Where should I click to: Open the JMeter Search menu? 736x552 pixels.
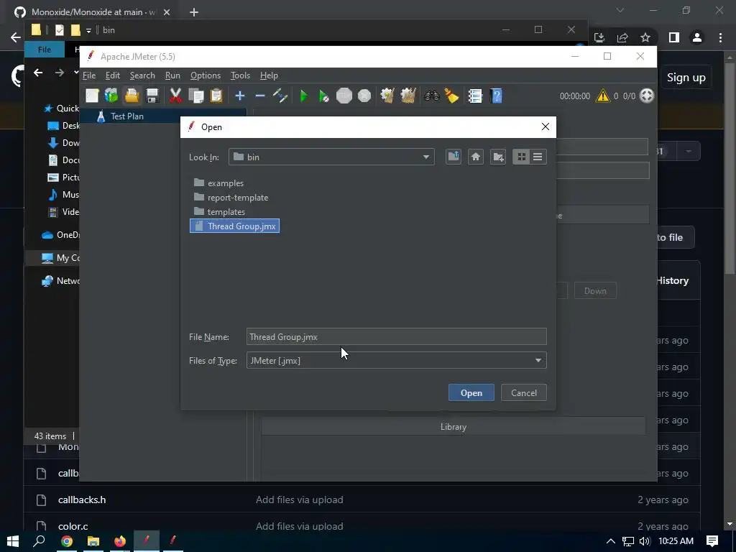tap(142, 75)
